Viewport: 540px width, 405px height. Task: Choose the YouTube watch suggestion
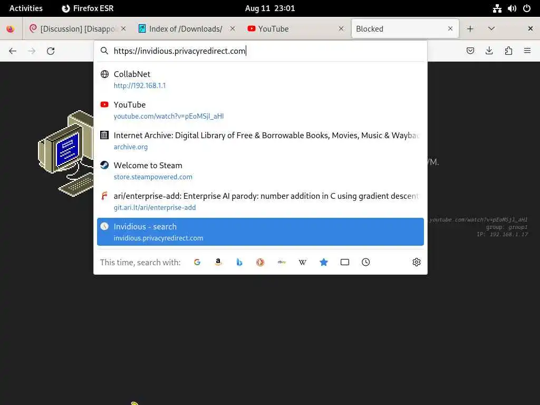pyautogui.click(x=261, y=110)
